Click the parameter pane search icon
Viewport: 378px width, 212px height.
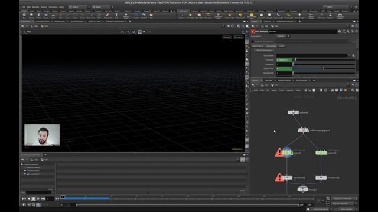(x=348, y=31)
